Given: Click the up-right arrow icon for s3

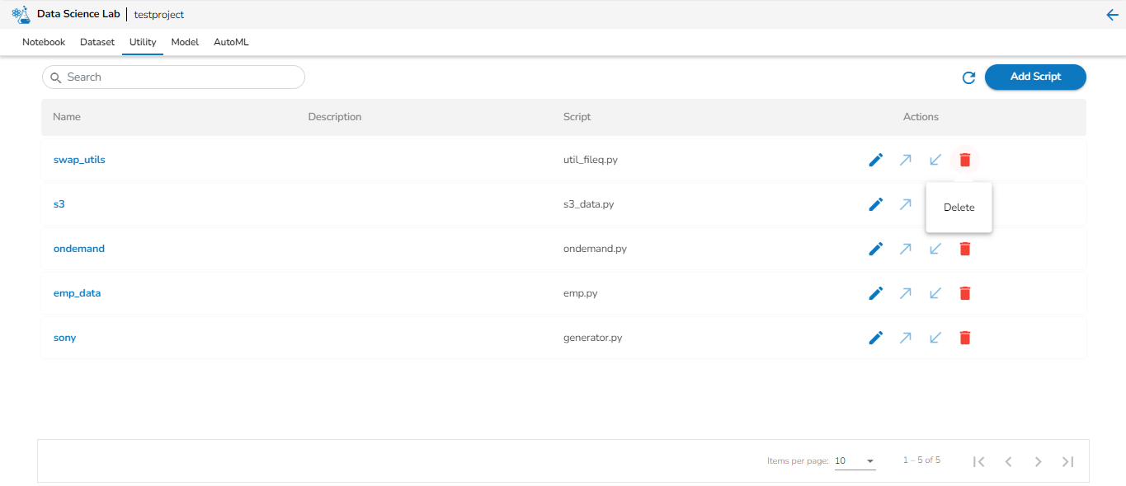Looking at the screenshot, I should (x=906, y=204).
